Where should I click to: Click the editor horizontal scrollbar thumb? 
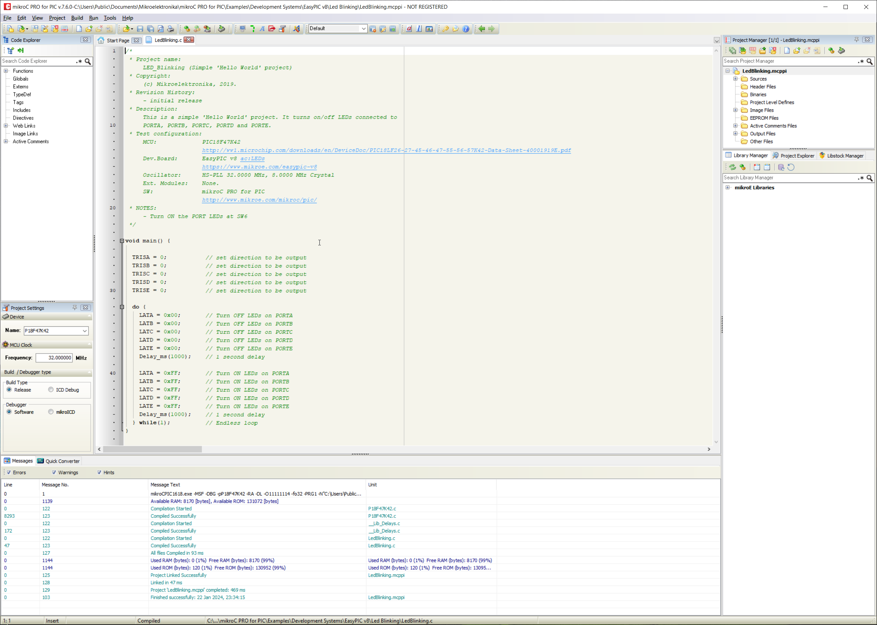pyautogui.click(x=153, y=449)
